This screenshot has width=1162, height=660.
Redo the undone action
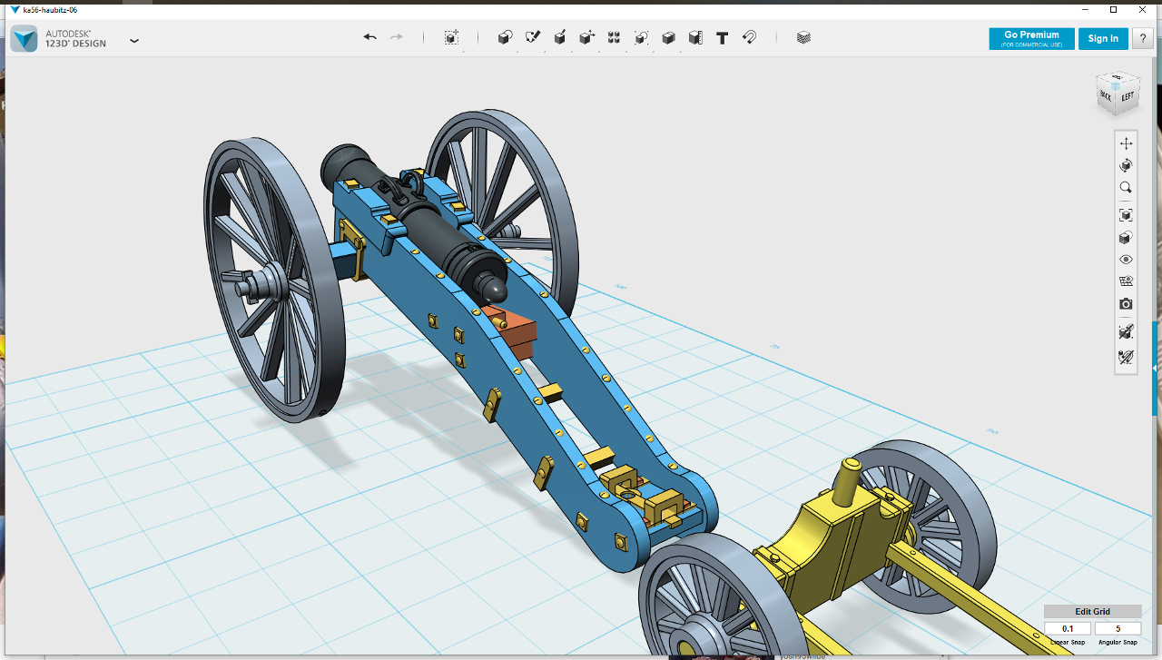point(396,37)
